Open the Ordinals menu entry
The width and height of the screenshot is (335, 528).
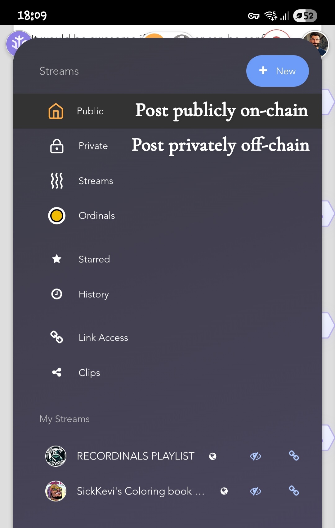pyautogui.click(x=167, y=216)
